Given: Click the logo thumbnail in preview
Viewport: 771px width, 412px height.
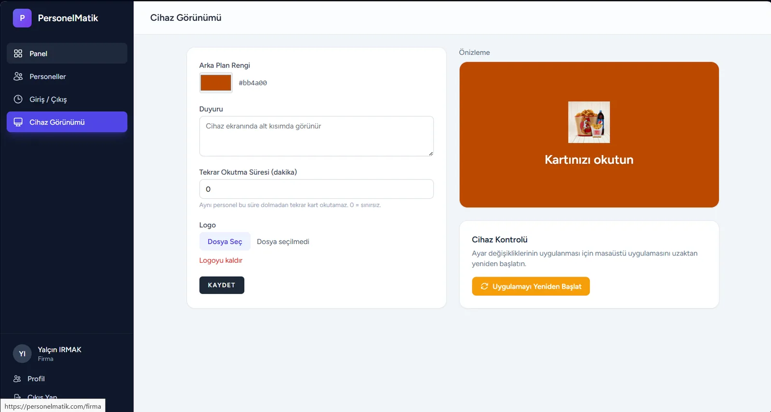Looking at the screenshot, I should tap(589, 122).
